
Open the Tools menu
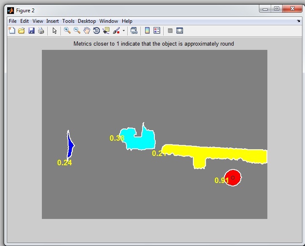click(68, 21)
